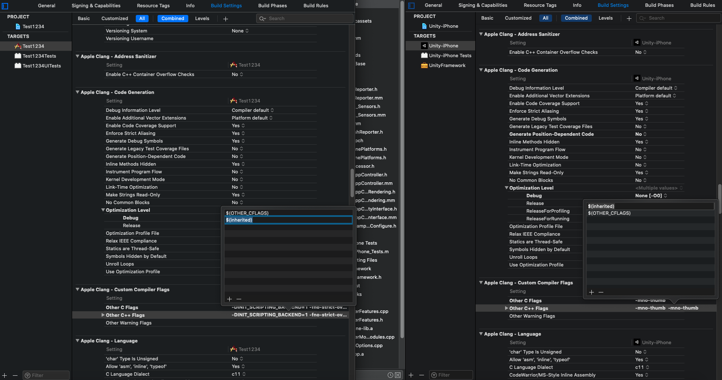
Task: Open Resource Tags tab in right window
Action: pyautogui.click(x=540, y=5)
